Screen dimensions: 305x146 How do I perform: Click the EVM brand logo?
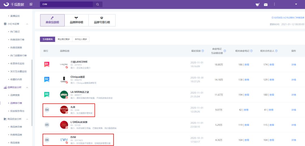[64, 140]
